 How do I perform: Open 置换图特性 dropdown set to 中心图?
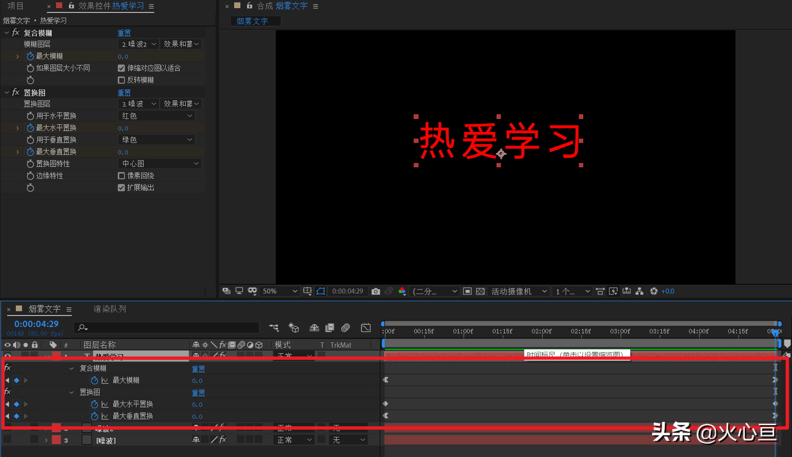pos(160,163)
